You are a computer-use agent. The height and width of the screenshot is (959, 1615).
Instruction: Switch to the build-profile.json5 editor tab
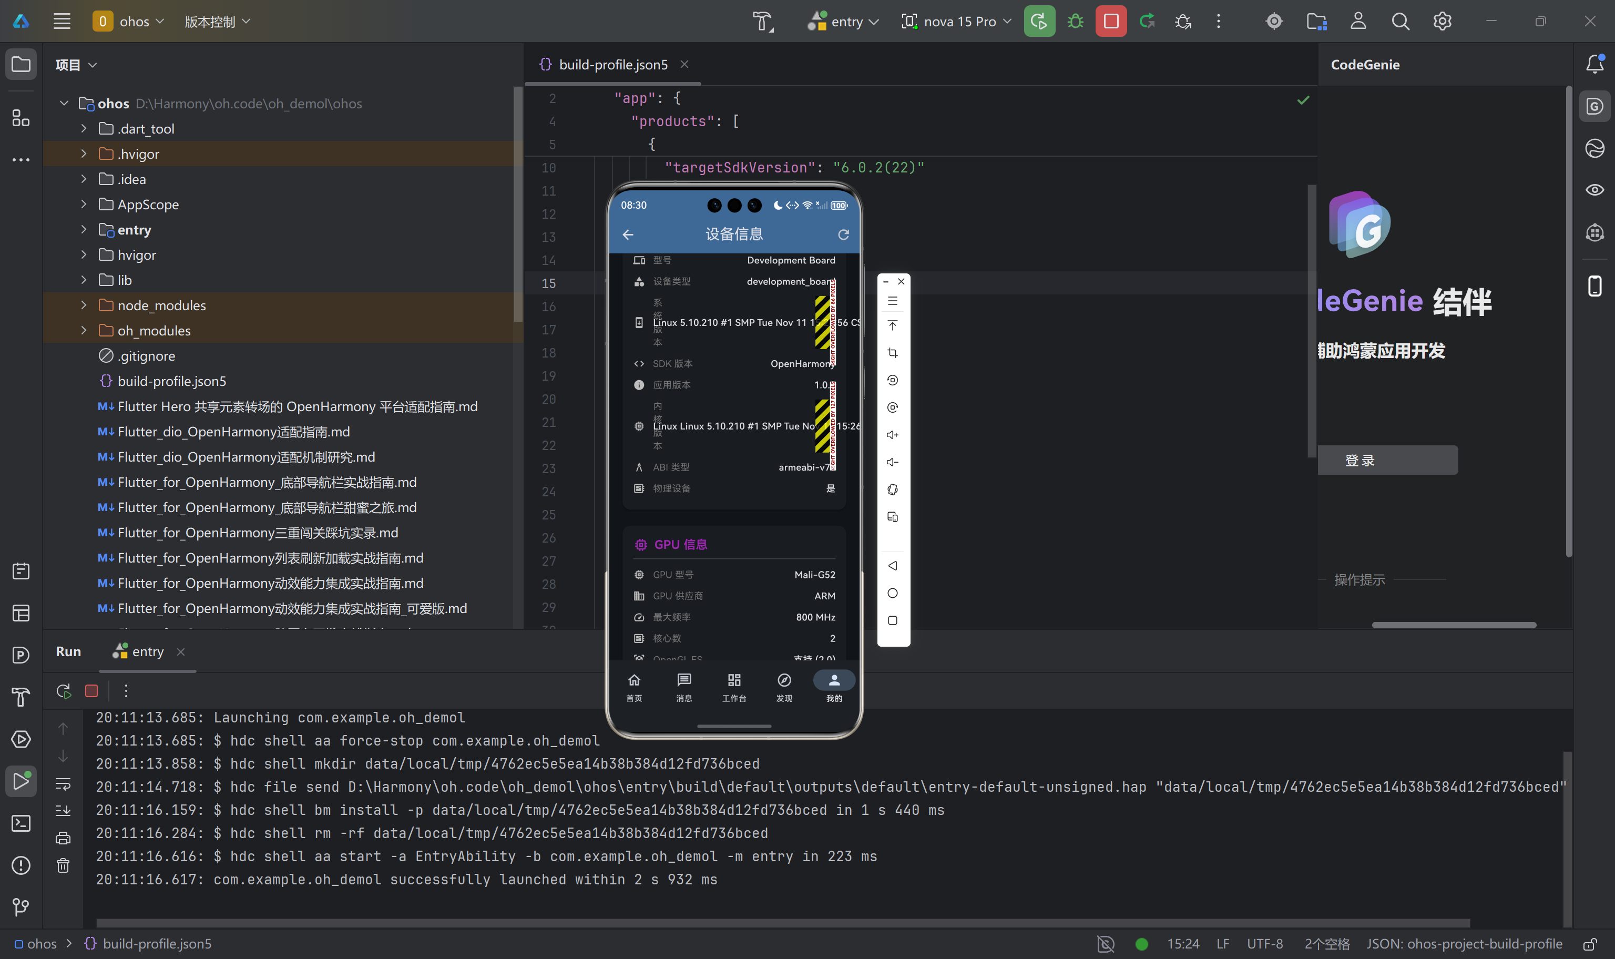point(612,65)
